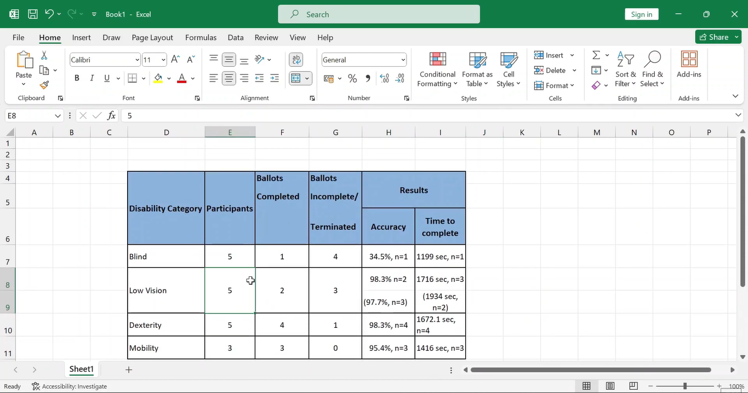Decrease font size with smaller A
Screen dimensions: 748x393
191,60
